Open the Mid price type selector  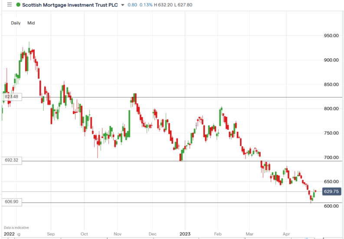(x=31, y=23)
